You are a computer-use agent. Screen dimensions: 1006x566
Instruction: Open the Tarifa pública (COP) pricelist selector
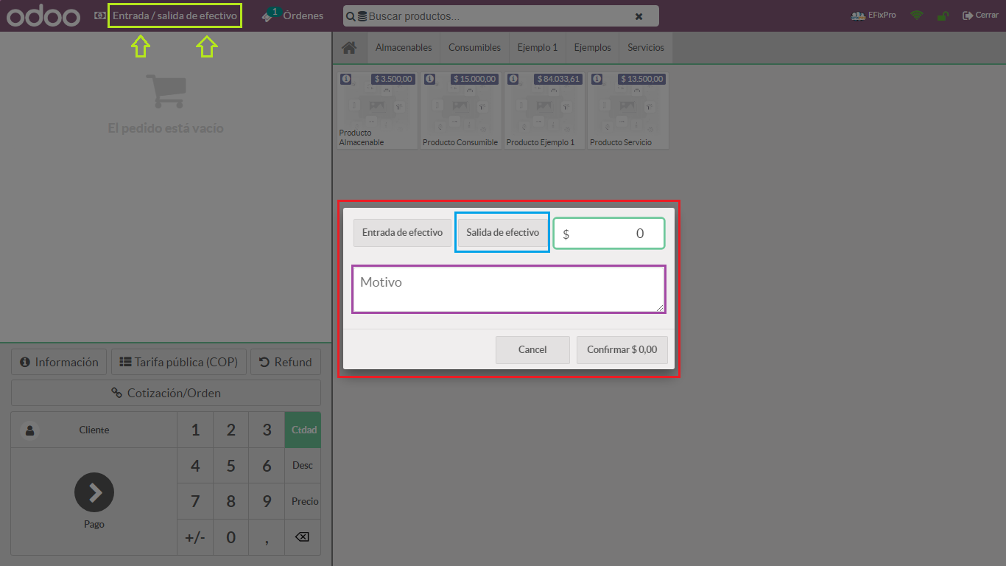pyautogui.click(x=179, y=362)
